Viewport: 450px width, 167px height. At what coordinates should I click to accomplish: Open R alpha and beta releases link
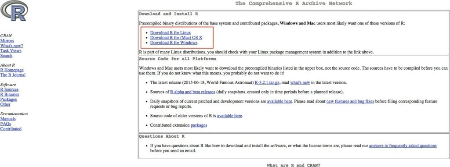pos(192,92)
